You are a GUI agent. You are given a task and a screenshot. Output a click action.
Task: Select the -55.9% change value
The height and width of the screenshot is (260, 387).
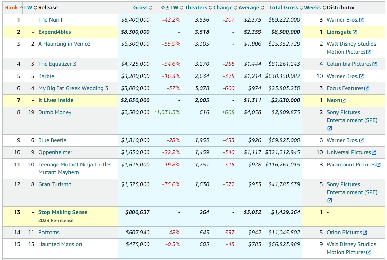171,44
